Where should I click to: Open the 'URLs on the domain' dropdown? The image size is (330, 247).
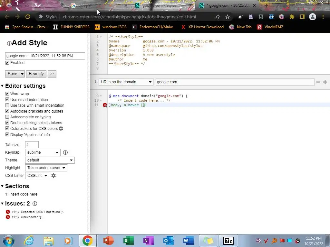[x=126, y=82]
